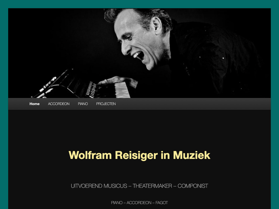Click the word COMPONIST
The height and width of the screenshot is (209, 279).
point(193,186)
